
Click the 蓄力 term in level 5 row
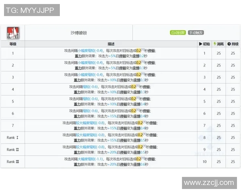pos(77,104)
